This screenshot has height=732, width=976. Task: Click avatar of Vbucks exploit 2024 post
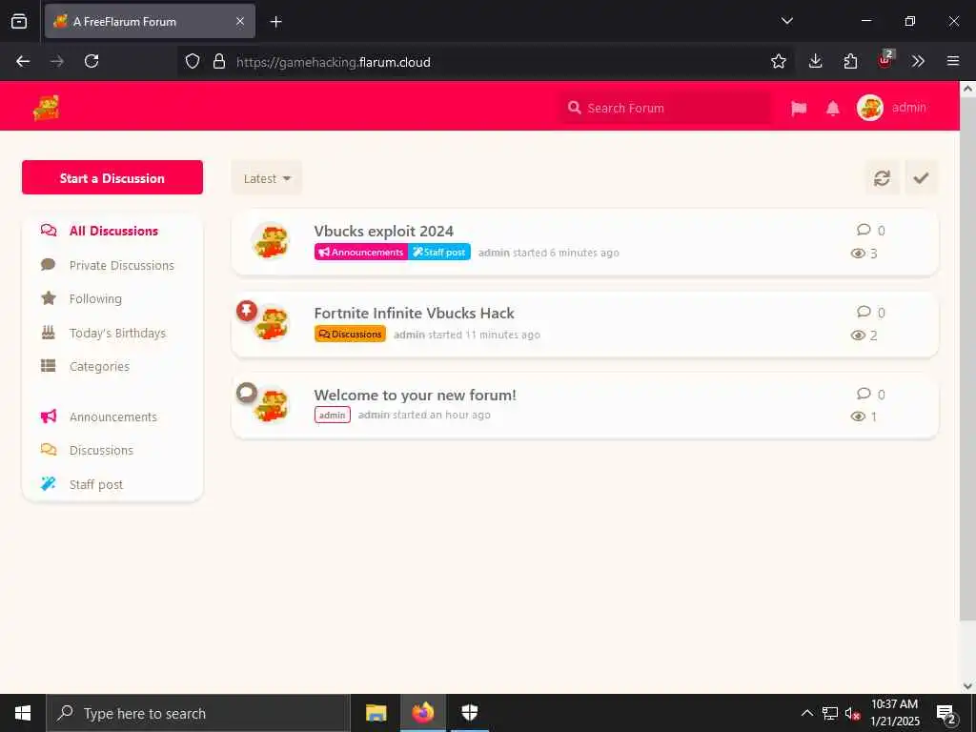tap(271, 240)
